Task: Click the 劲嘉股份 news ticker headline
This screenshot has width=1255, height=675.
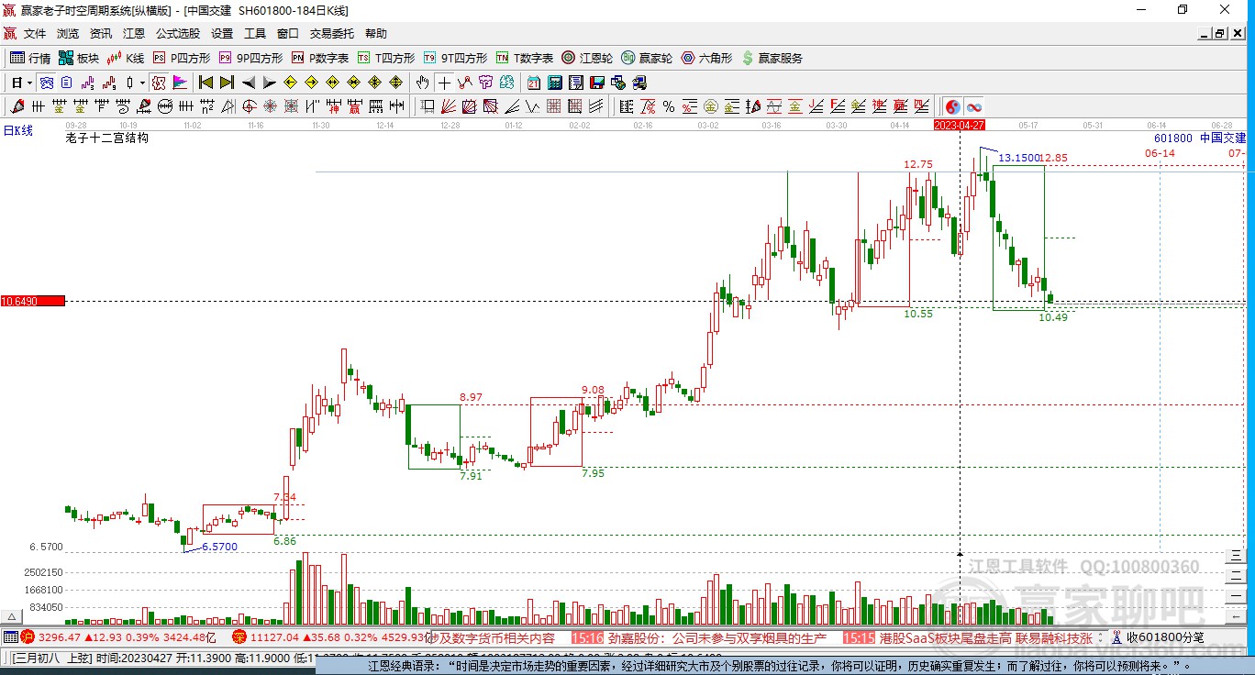Action: click(716, 637)
